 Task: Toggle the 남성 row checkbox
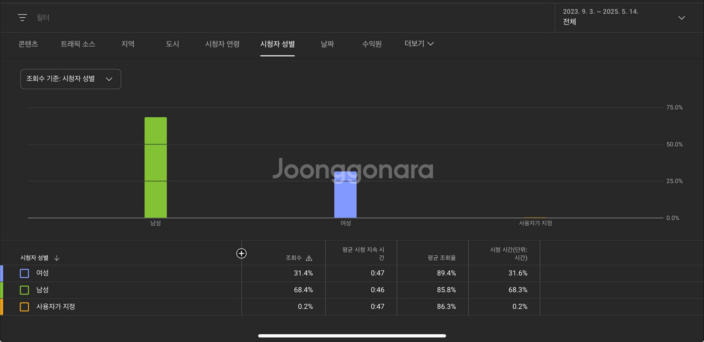tap(25, 290)
